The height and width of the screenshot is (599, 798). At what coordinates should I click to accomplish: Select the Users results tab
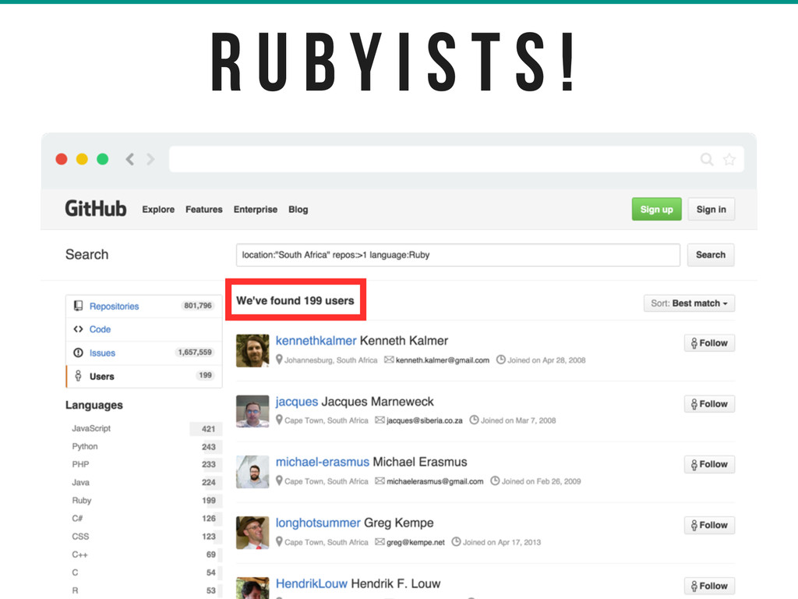(144, 377)
